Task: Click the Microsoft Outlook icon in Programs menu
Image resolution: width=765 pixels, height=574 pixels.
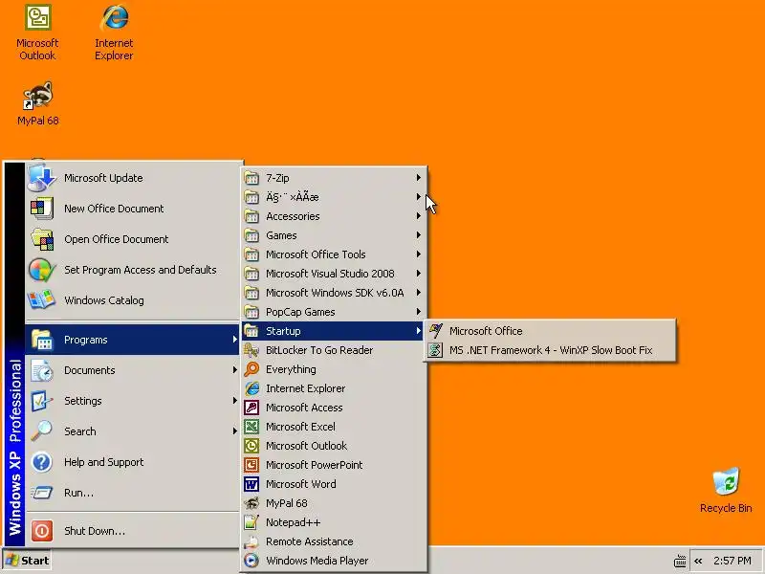Action: pyautogui.click(x=251, y=446)
